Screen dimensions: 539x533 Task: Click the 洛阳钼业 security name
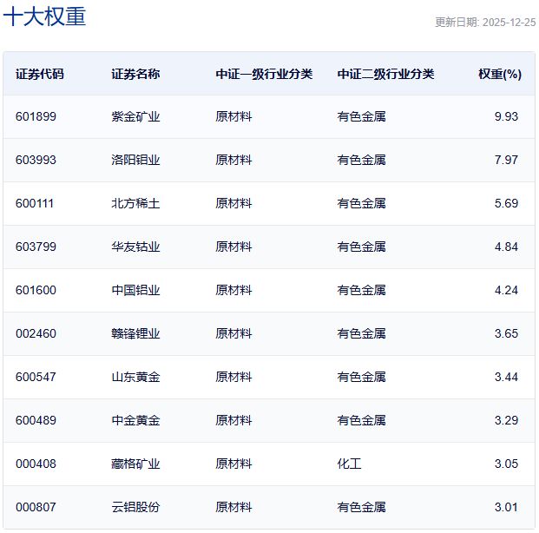135,160
